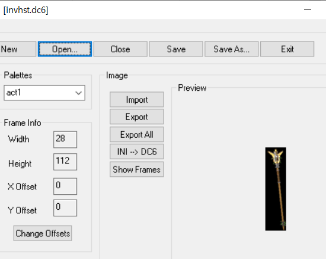Click the New button
The width and height of the screenshot is (326, 259).
pyautogui.click(x=18, y=49)
